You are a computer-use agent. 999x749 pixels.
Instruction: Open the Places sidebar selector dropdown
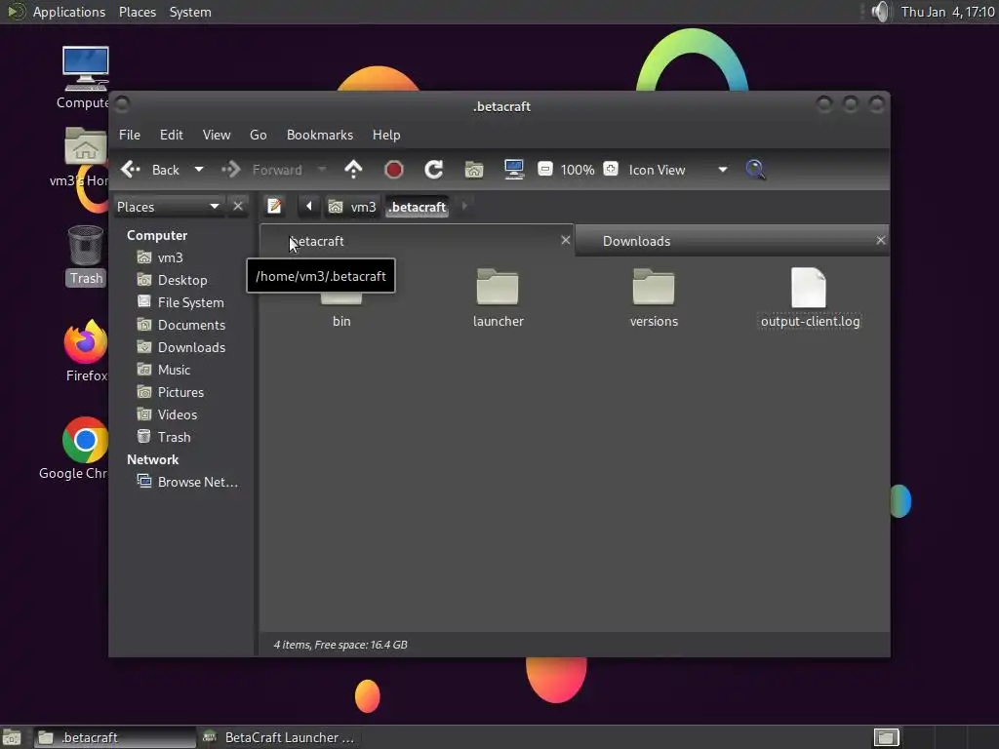point(168,207)
